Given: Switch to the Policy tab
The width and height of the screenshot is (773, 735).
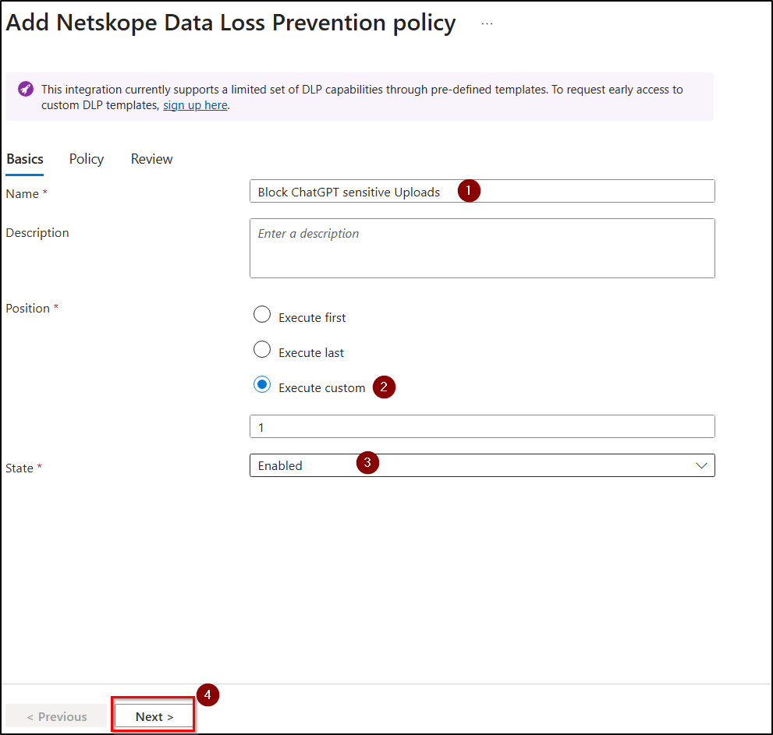Looking at the screenshot, I should (86, 159).
